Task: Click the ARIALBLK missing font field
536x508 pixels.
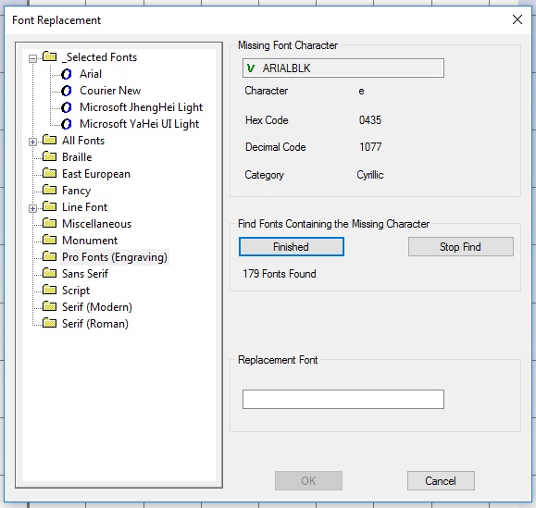Action: tap(343, 68)
